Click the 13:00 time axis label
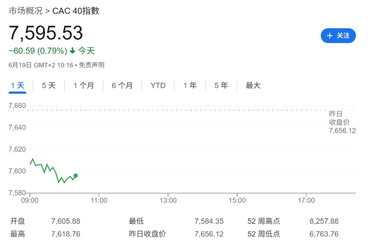Screen dimensions: 377x250 (168, 200)
